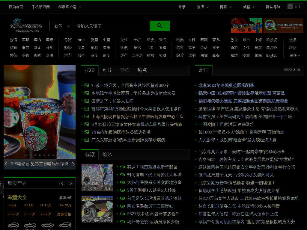Image resolution: width=307 pixels, height=230 pixels.
Task: Click into the 请输入关键字 search field
Action: point(111,26)
